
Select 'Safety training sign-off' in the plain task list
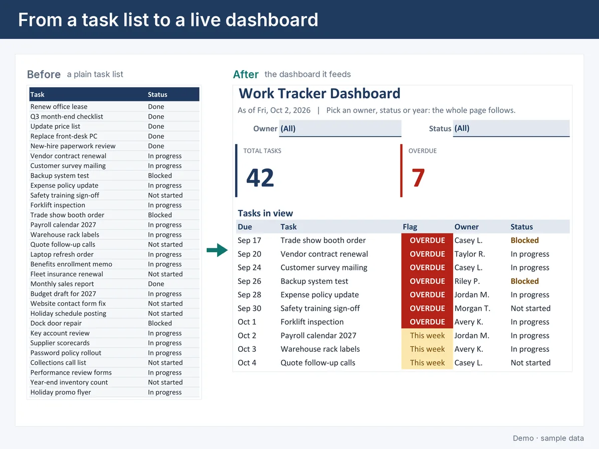114,195
